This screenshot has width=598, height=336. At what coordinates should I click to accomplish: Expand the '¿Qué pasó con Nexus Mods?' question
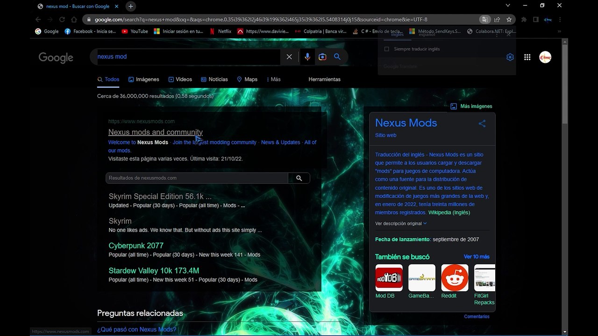pyautogui.click(x=136, y=329)
